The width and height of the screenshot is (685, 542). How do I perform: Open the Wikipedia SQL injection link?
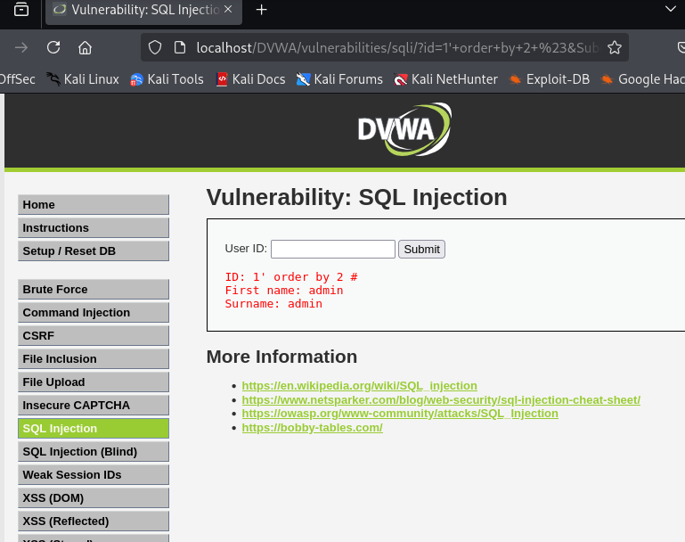tap(359, 385)
